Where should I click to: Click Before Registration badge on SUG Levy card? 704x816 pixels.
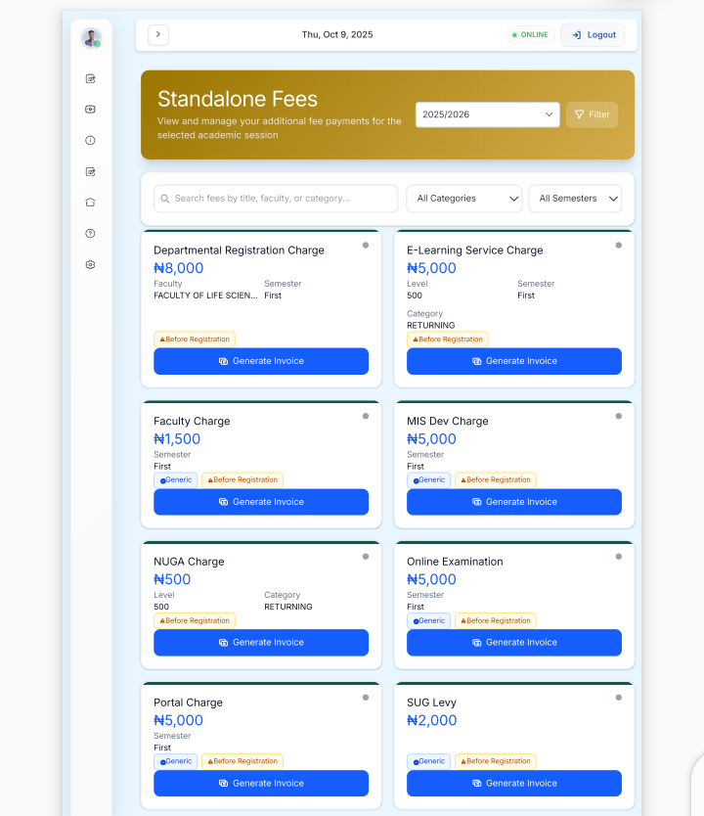tap(495, 761)
